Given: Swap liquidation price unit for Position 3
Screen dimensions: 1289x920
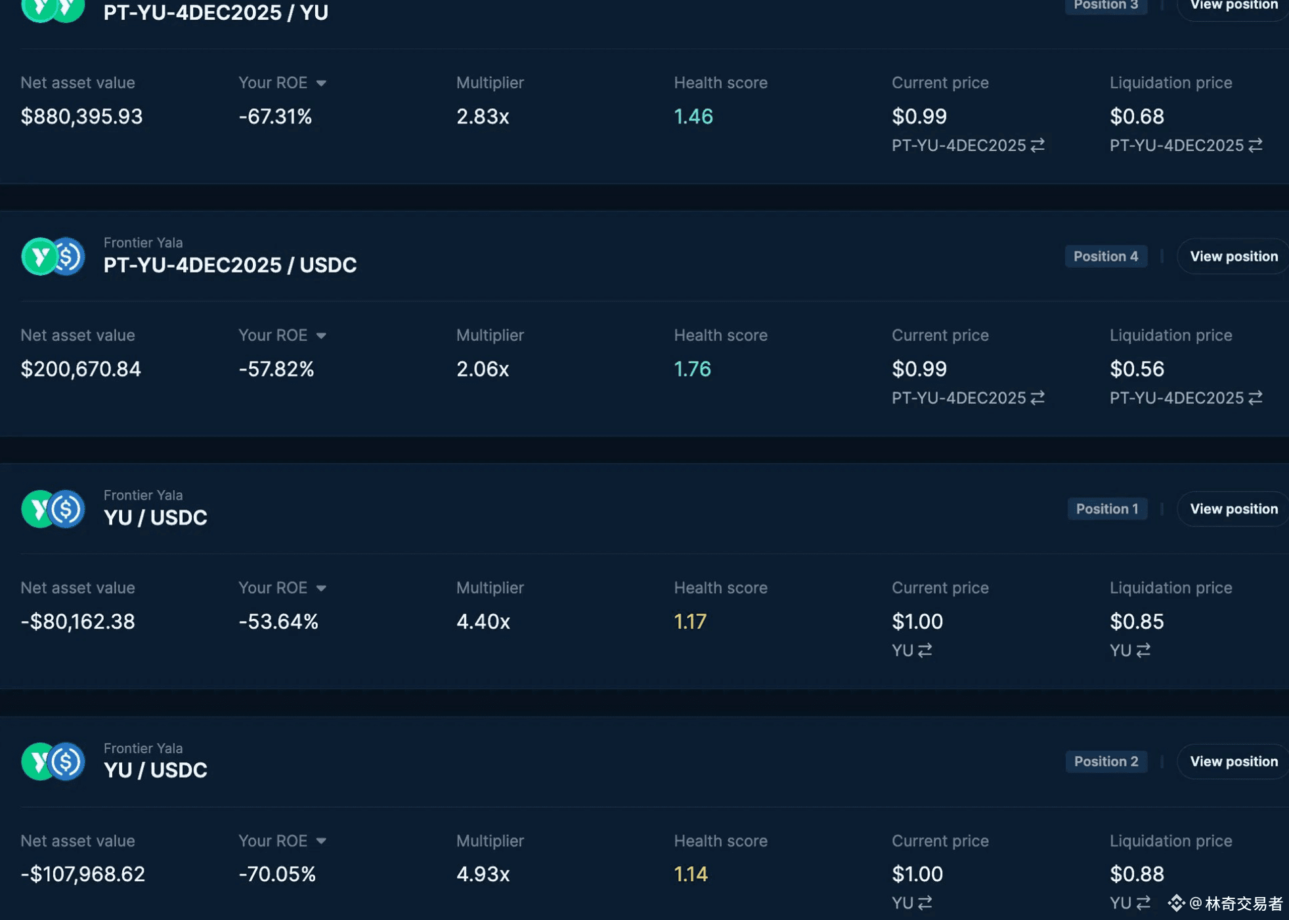Looking at the screenshot, I should 1256,145.
